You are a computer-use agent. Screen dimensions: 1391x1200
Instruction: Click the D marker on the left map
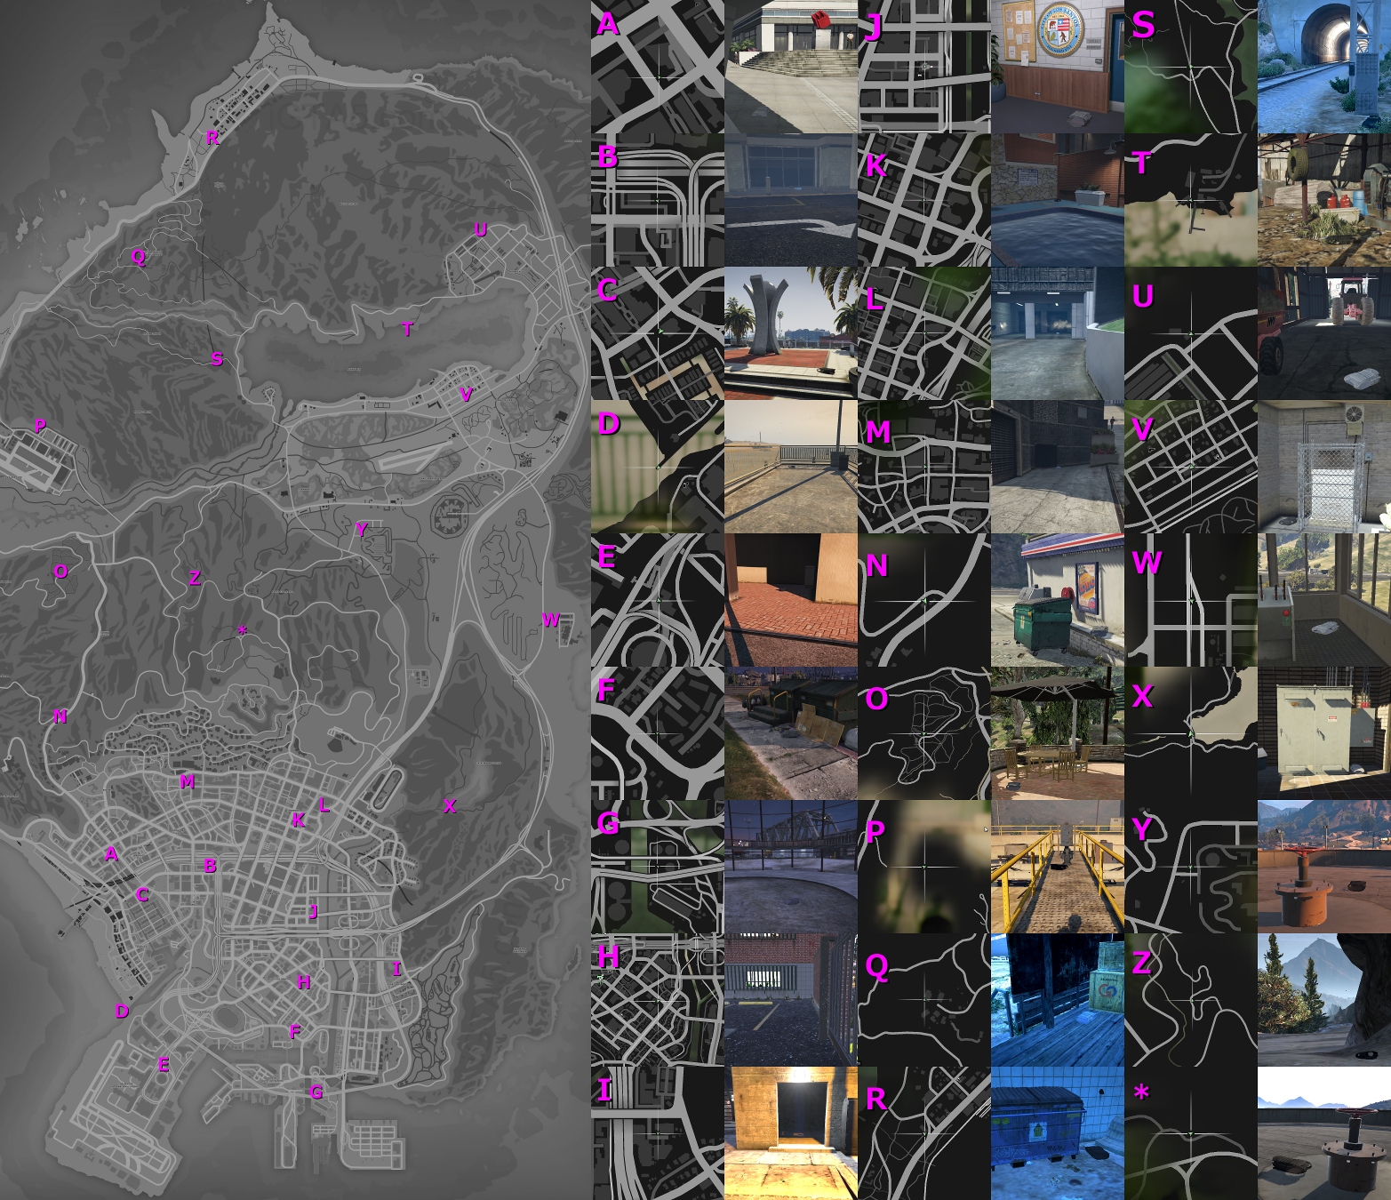coord(122,1011)
